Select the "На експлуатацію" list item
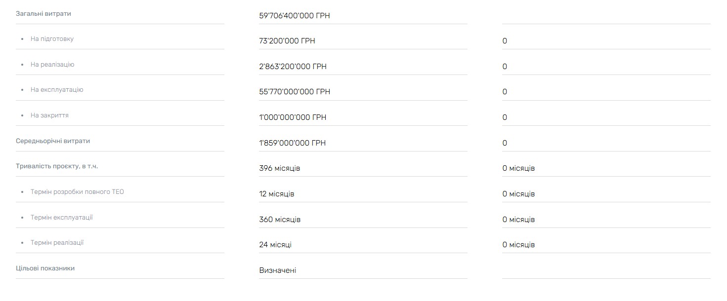727x301 pixels. [57, 90]
